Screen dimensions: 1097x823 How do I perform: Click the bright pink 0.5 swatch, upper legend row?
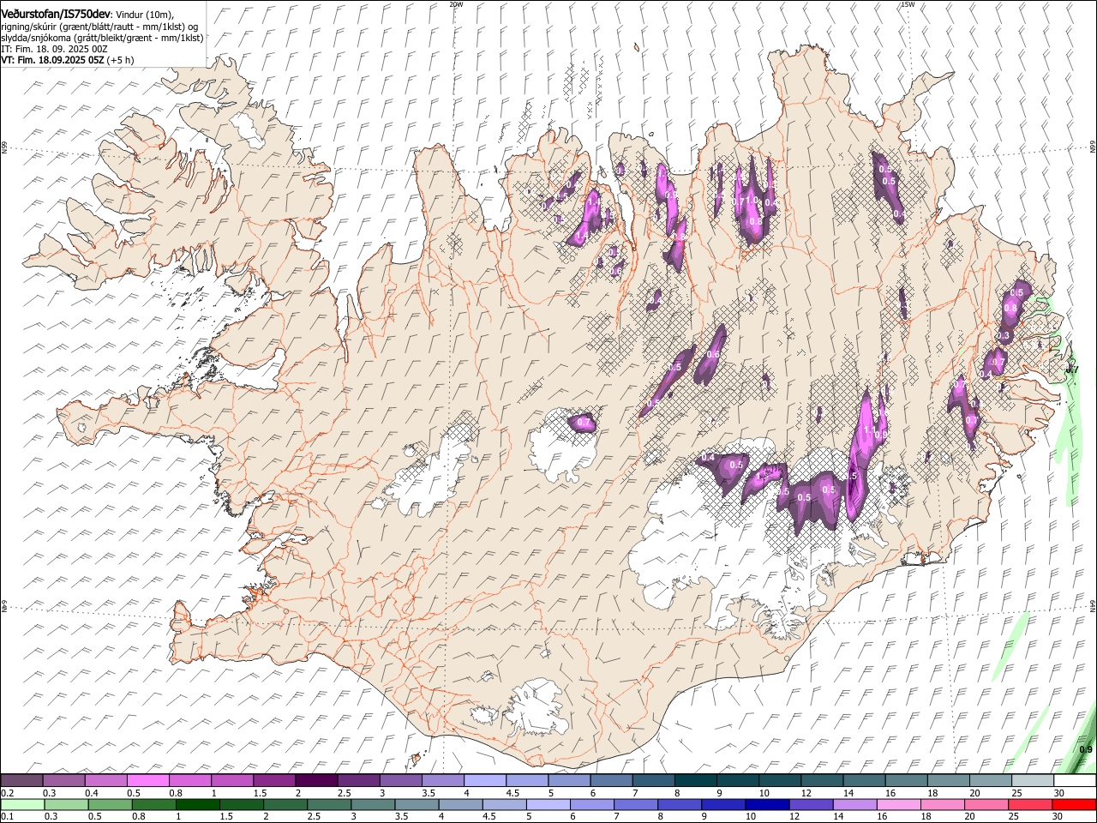point(148,780)
